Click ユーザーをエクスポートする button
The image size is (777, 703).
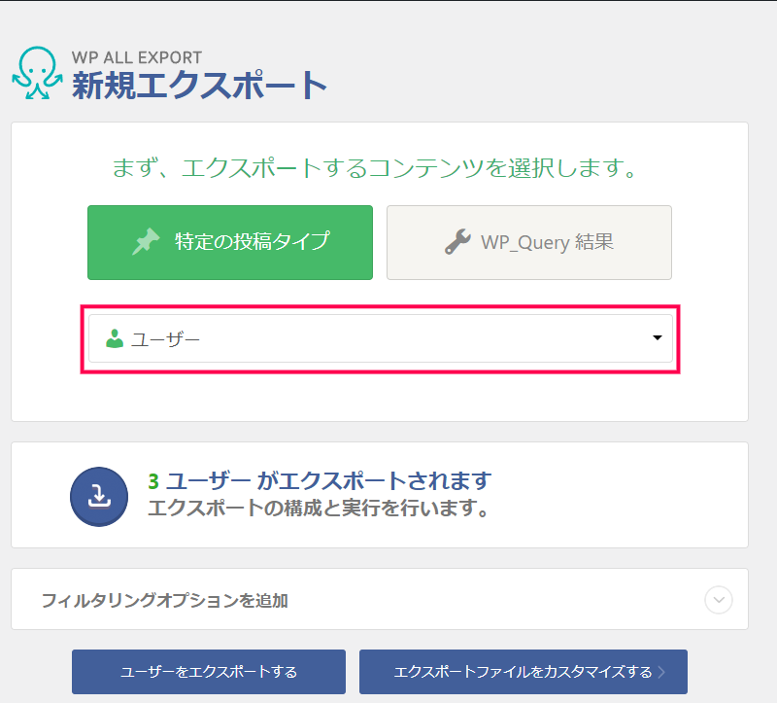pyautogui.click(x=209, y=672)
